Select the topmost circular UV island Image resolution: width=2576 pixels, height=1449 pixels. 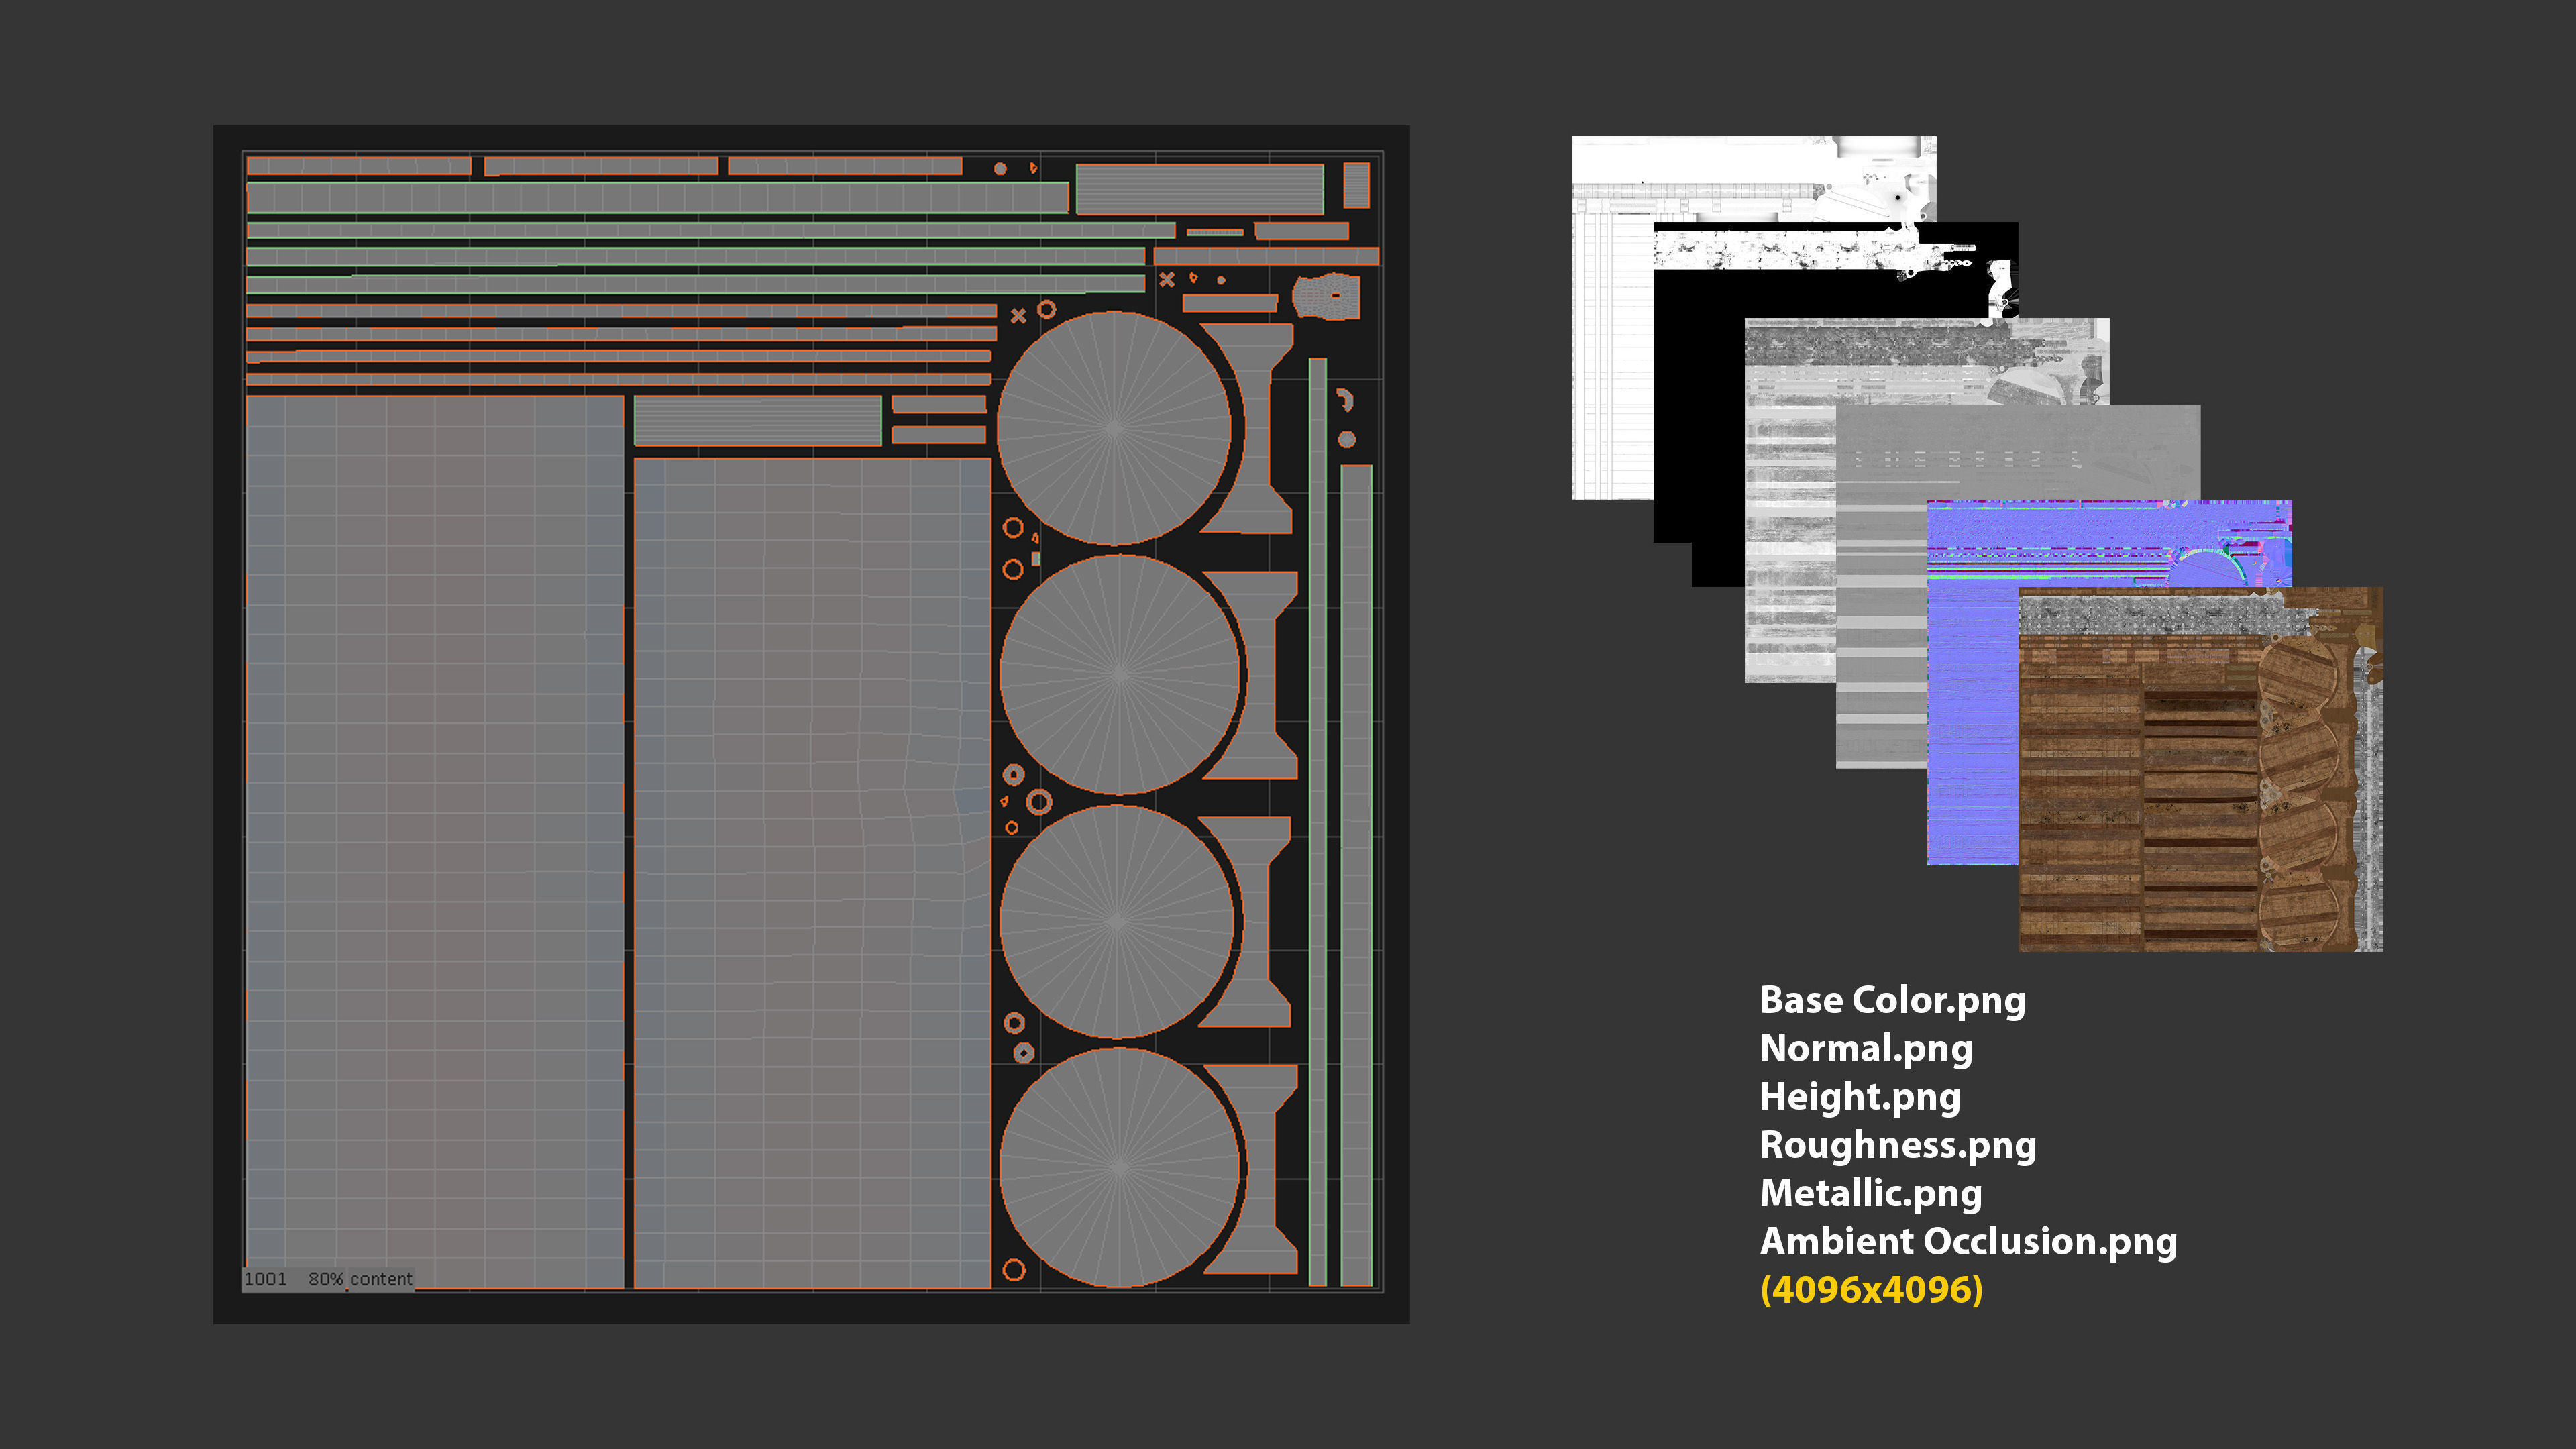coord(1114,428)
